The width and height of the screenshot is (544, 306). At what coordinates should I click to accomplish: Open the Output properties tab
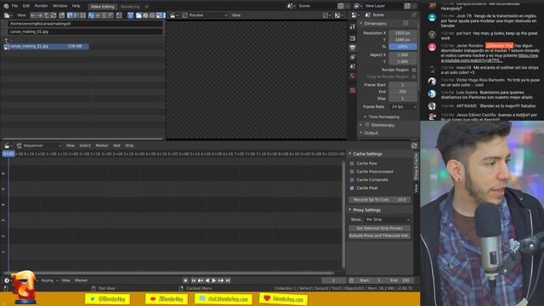[x=353, y=48]
